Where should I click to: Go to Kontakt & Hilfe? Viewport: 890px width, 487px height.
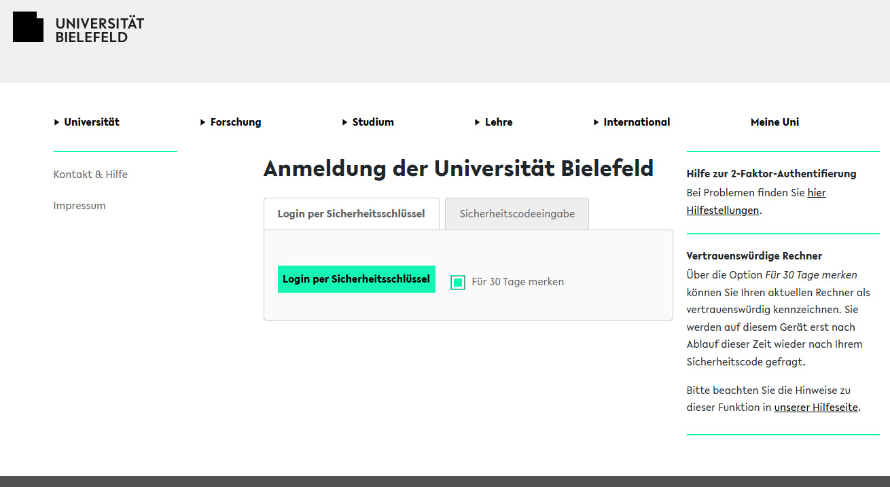(90, 175)
